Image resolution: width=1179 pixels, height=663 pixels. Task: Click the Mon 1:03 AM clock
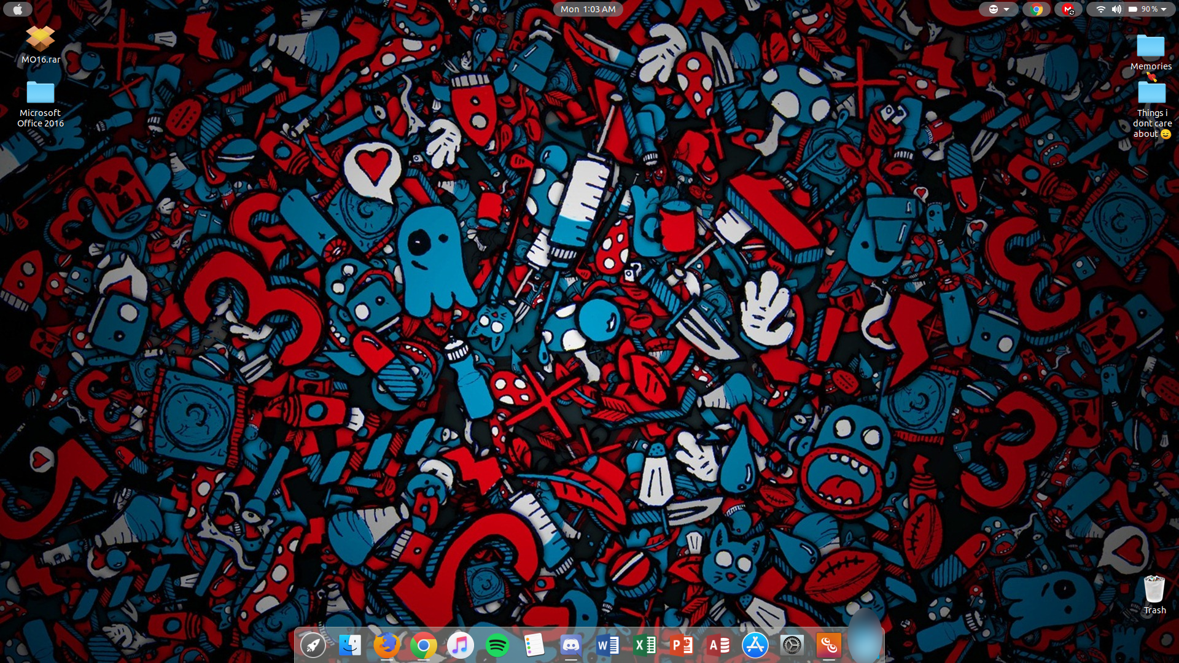tap(588, 9)
